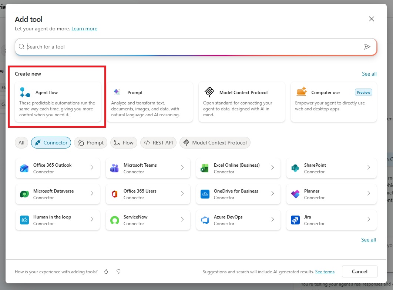Click the Human in the loop name
The image size is (393, 290).
pyautogui.click(x=52, y=217)
